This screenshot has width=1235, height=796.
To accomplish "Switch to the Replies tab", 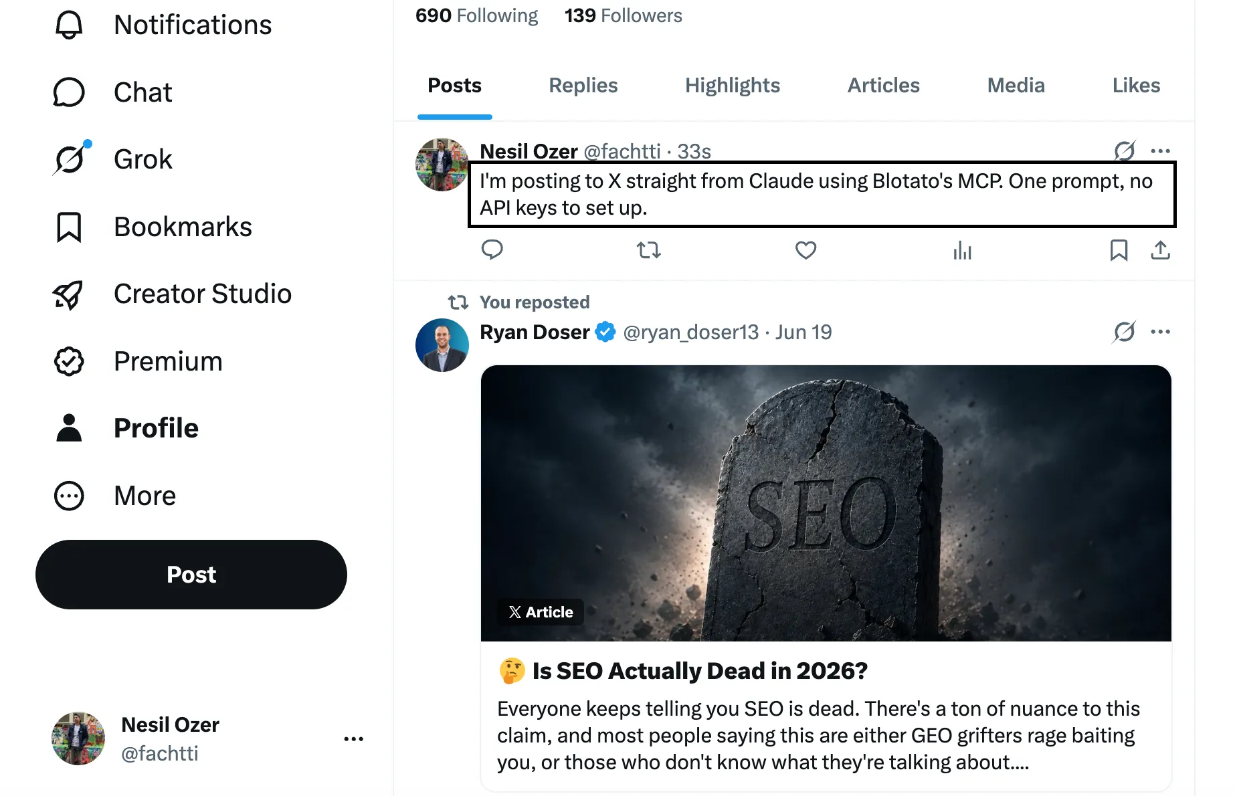I will click(x=583, y=86).
